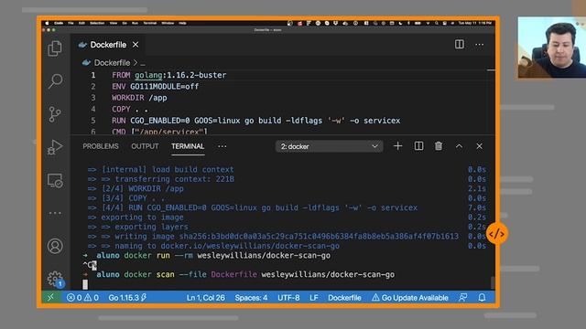Select the TERMINAL panel tab

(x=188, y=146)
